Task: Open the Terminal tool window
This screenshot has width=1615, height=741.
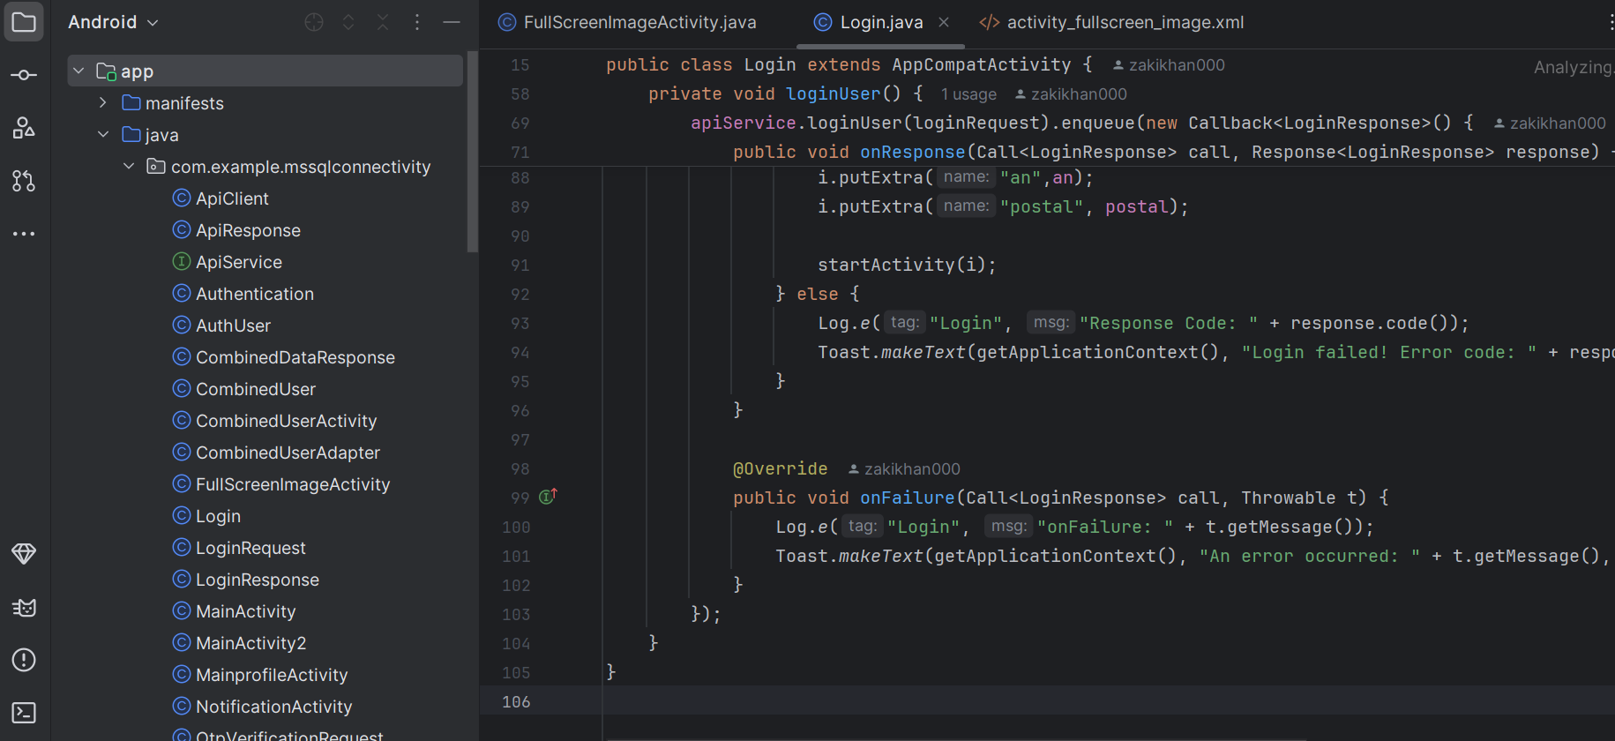Action: click(24, 713)
